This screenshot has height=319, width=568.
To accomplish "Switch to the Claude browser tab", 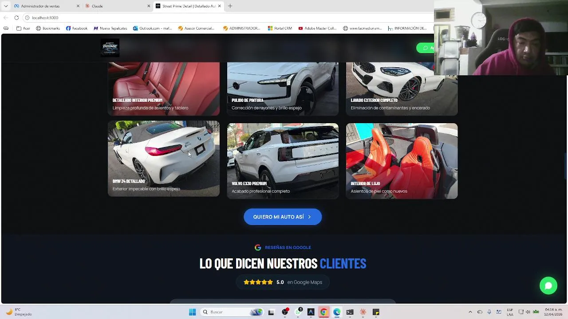I will click(117, 6).
